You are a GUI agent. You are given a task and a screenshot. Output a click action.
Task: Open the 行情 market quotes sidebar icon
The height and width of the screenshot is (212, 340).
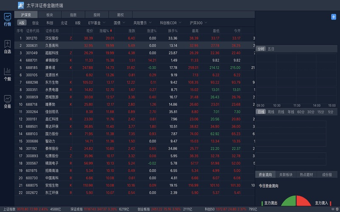pyautogui.click(x=7, y=20)
